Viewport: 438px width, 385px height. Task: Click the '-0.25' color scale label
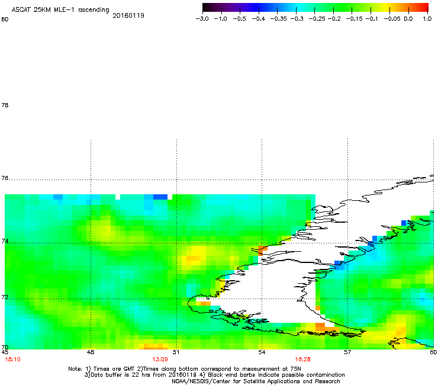click(x=317, y=19)
